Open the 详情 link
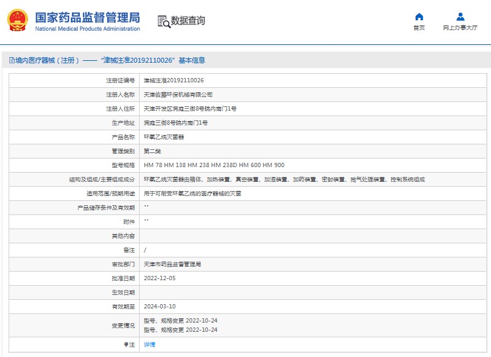The height and width of the screenshot is (357, 491). (x=150, y=345)
